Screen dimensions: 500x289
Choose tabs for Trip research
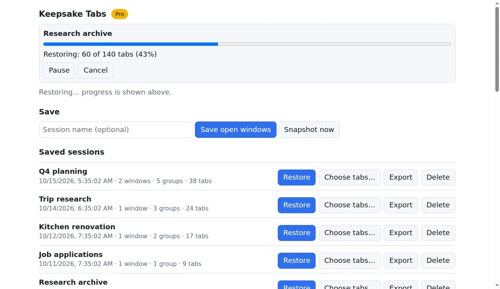pyautogui.click(x=350, y=205)
